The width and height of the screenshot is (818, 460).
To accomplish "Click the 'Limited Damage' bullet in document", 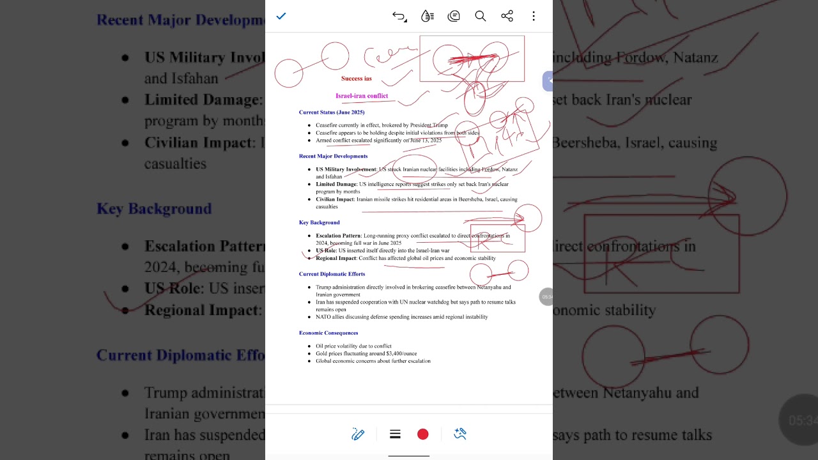I will 412,188.
